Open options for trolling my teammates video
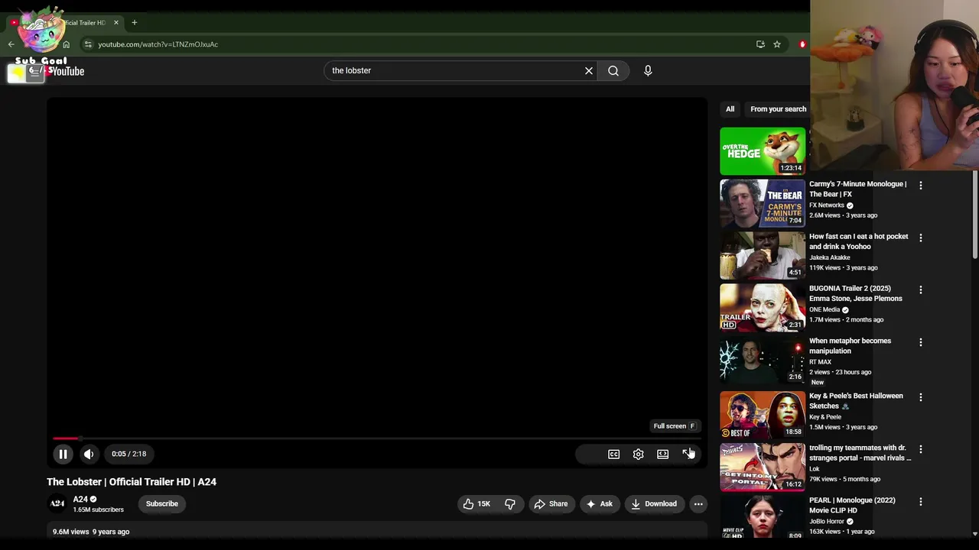This screenshot has height=550, width=979. tap(921, 449)
